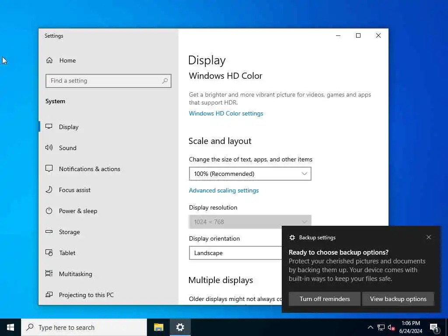Click the taskbar clock showing 1:06 PM
The height and width of the screenshot is (336, 448).
410,327
